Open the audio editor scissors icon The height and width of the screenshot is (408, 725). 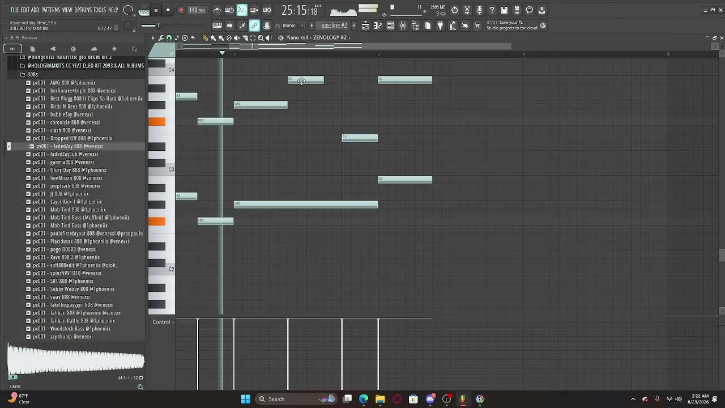pos(467,10)
